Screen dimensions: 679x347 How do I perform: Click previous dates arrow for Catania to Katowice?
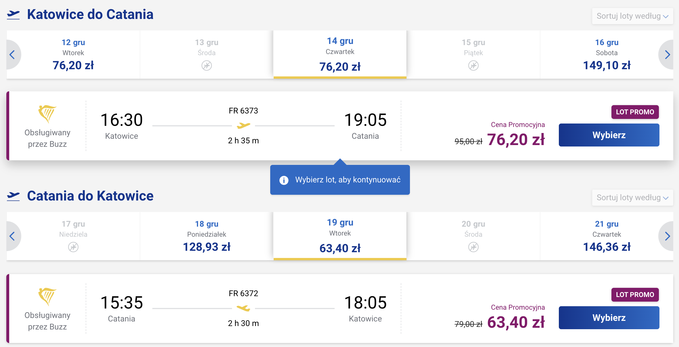click(x=13, y=236)
